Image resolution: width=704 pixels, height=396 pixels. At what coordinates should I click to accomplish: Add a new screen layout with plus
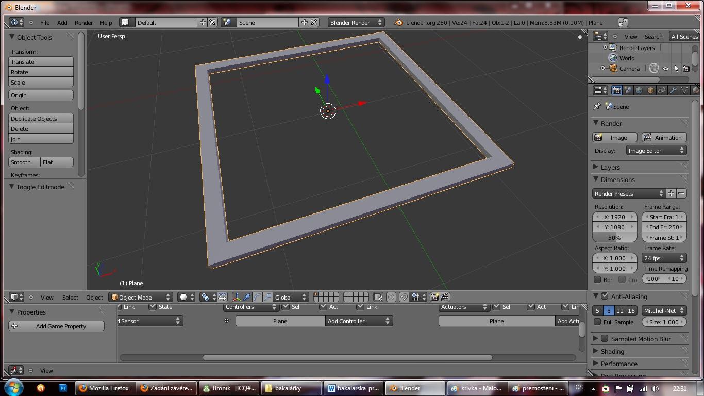point(203,22)
